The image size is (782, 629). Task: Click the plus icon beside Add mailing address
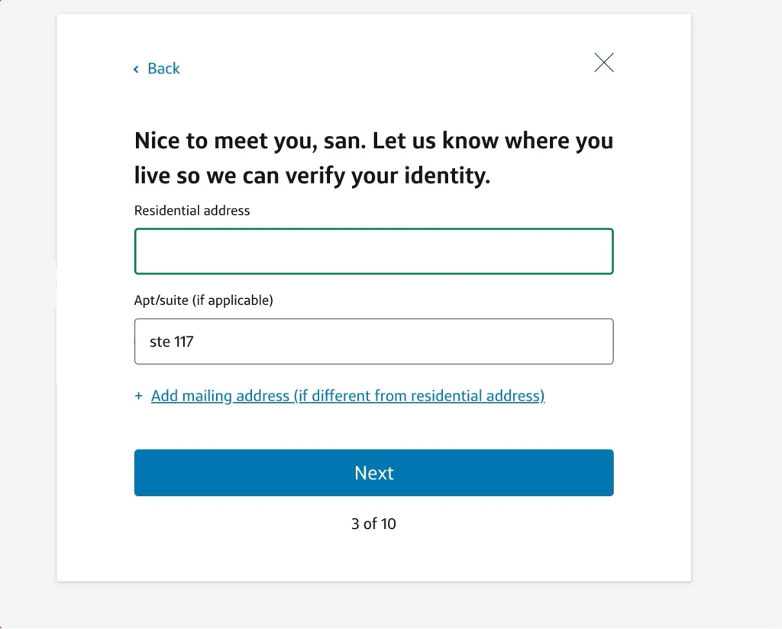tap(138, 396)
